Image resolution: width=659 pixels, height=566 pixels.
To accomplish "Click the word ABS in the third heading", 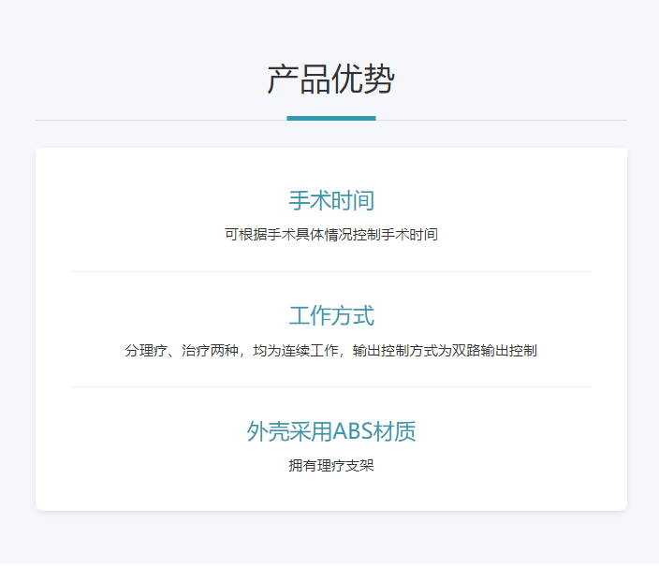I will coord(353,431).
